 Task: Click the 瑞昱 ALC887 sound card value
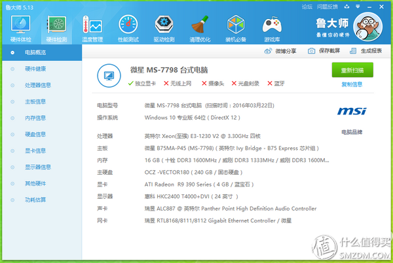tap(231, 209)
